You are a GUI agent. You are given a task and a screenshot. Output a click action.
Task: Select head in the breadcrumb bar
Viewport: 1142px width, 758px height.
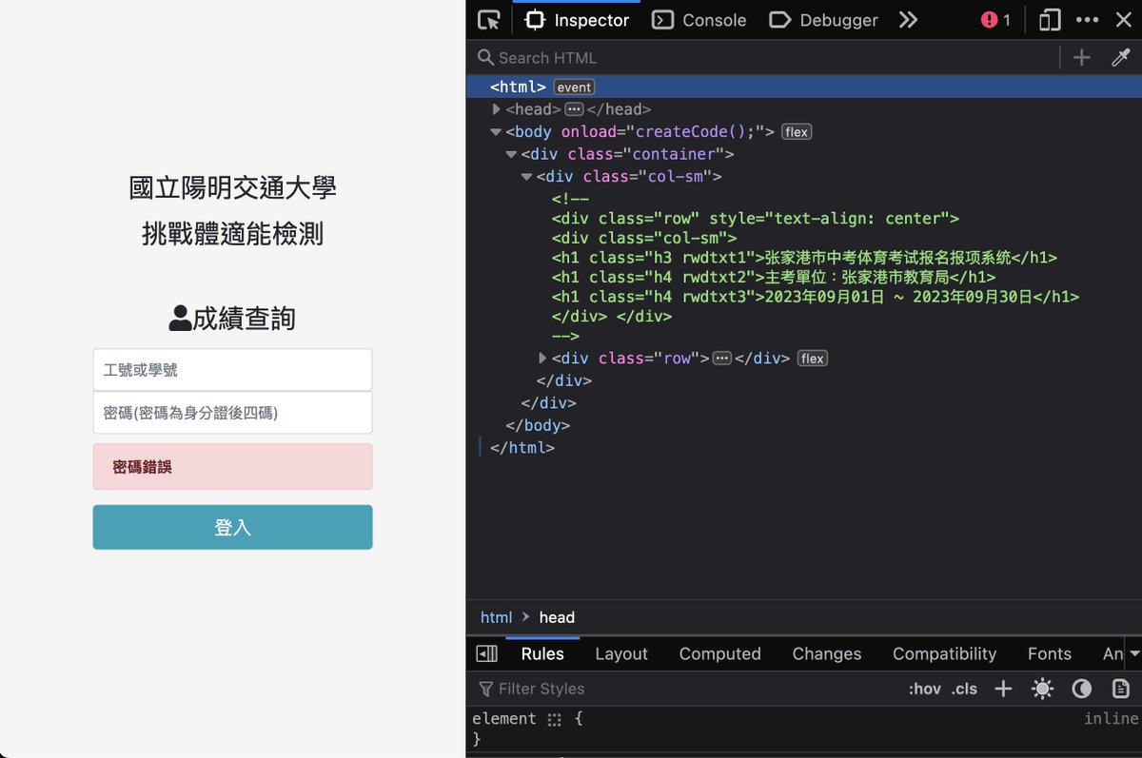coord(557,617)
